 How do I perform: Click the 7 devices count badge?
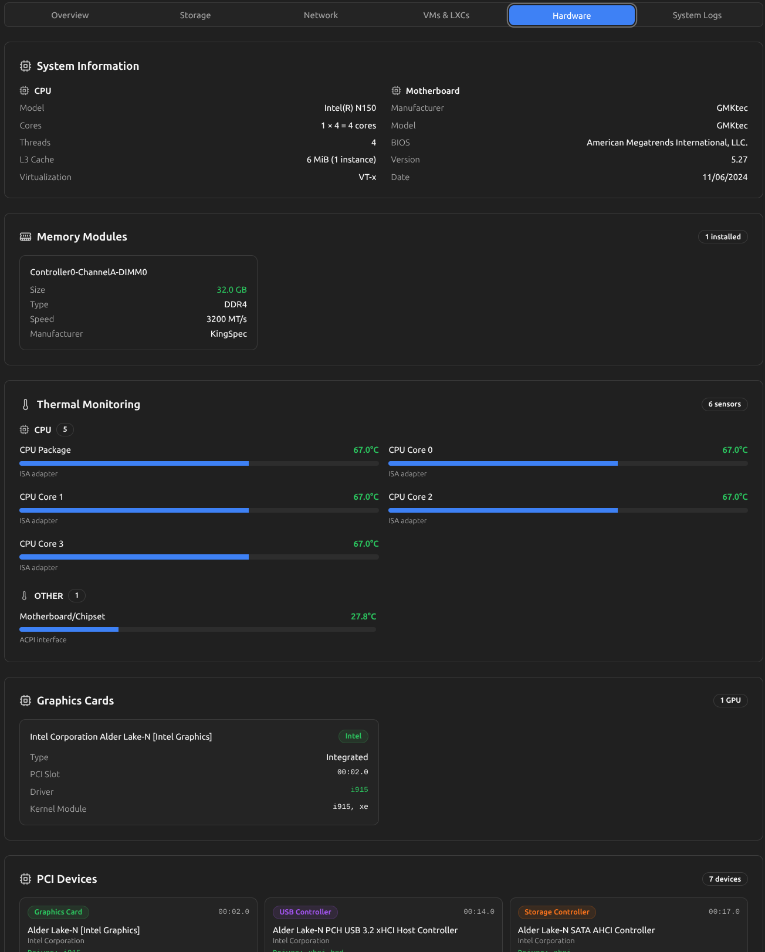[x=725, y=879]
